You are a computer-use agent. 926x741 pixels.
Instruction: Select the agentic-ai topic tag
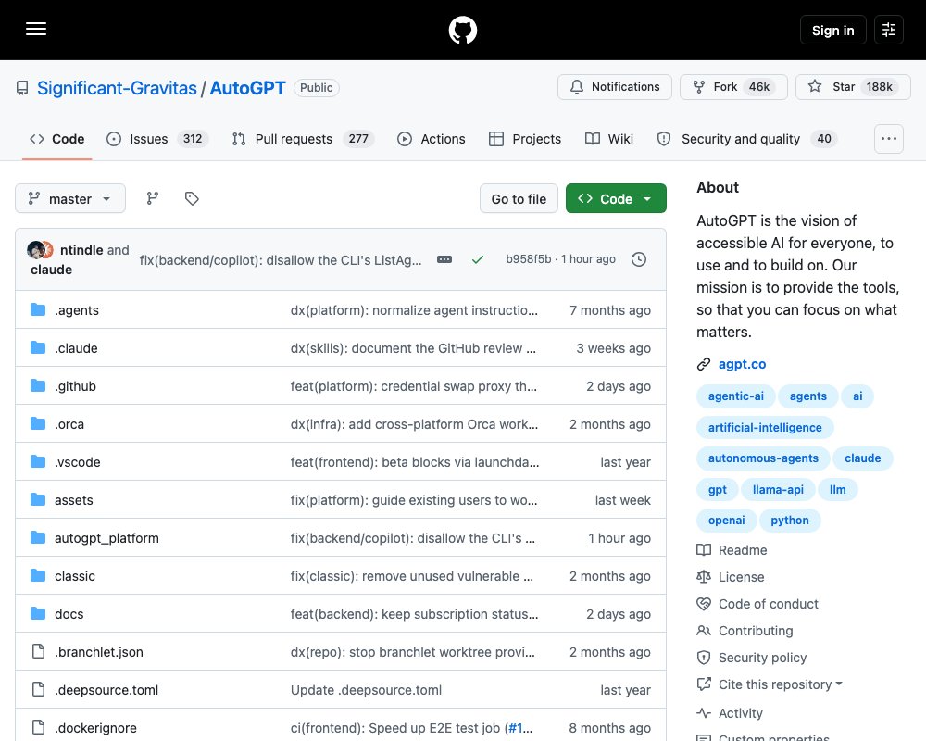[x=736, y=396]
